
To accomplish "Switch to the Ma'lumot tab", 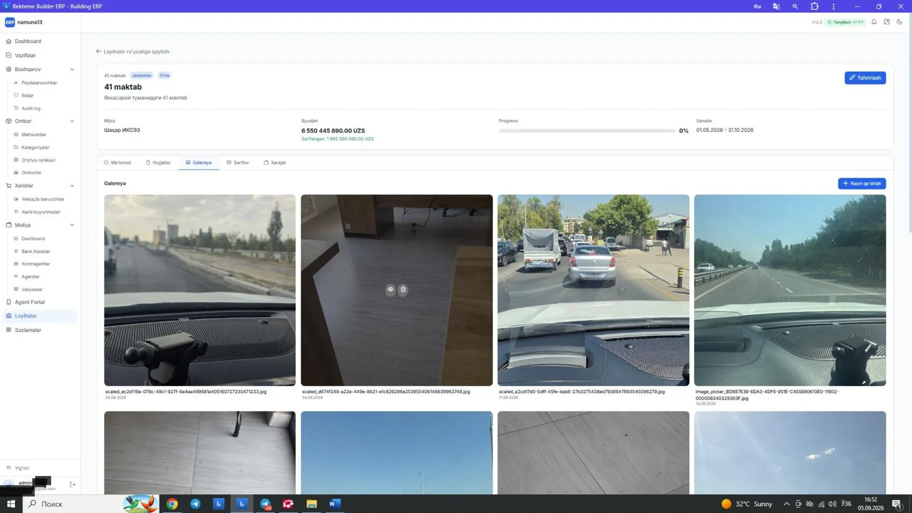I will tap(117, 162).
